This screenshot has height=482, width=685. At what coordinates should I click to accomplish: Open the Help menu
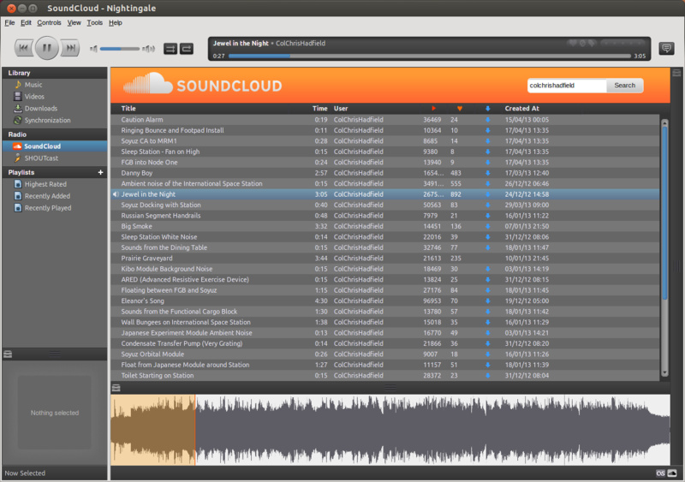click(x=116, y=23)
